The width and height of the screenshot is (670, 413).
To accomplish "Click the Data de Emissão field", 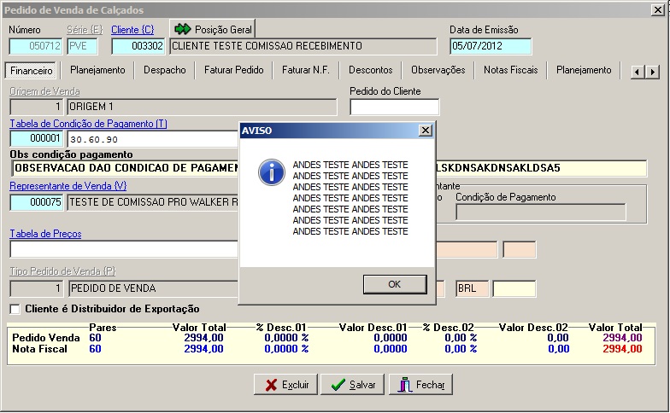I will [491, 46].
